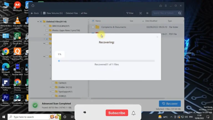Check the Distiller DC(12) checkbox
This screenshot has width=213, height=120.
(x=53, y=87)
